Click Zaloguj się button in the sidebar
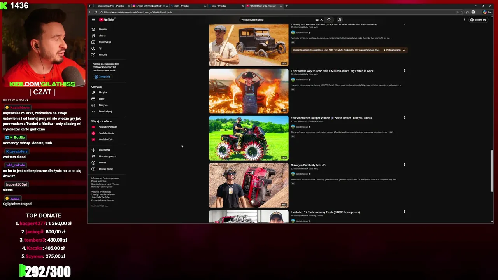 (x=102, y=77)
